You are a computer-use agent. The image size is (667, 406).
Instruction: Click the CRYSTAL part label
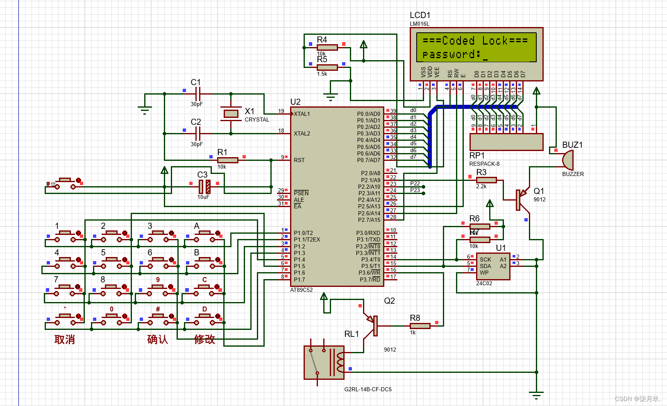[x=257, y=120]
